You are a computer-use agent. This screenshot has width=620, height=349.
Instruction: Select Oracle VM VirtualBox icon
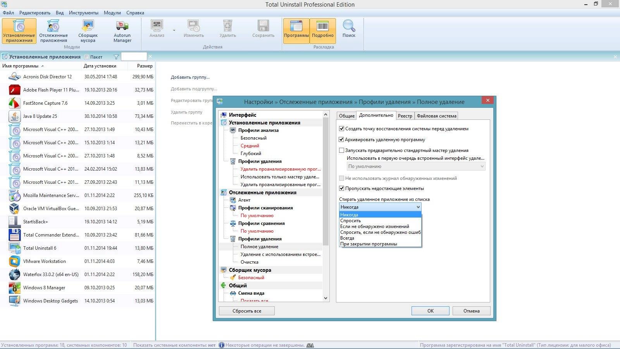[14, 209]
